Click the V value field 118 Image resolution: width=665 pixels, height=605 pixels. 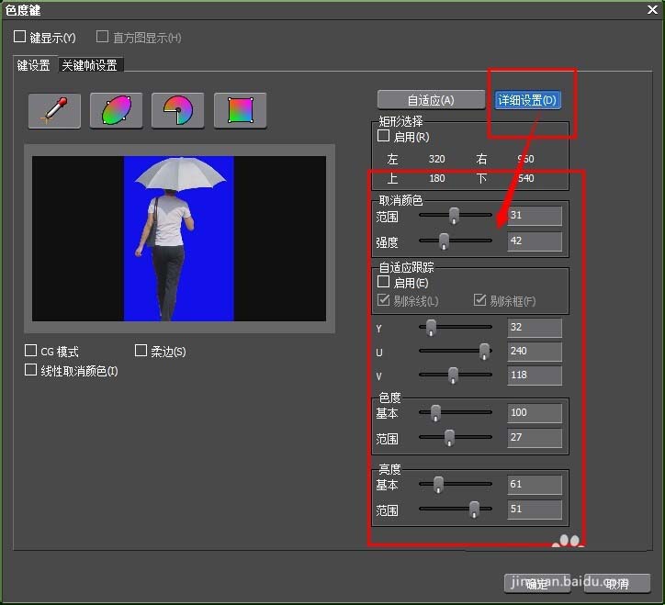(x=535, y=375)
